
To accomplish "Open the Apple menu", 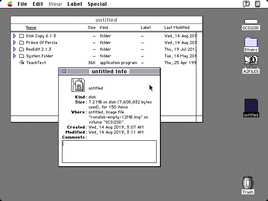I will click(10, 4).
